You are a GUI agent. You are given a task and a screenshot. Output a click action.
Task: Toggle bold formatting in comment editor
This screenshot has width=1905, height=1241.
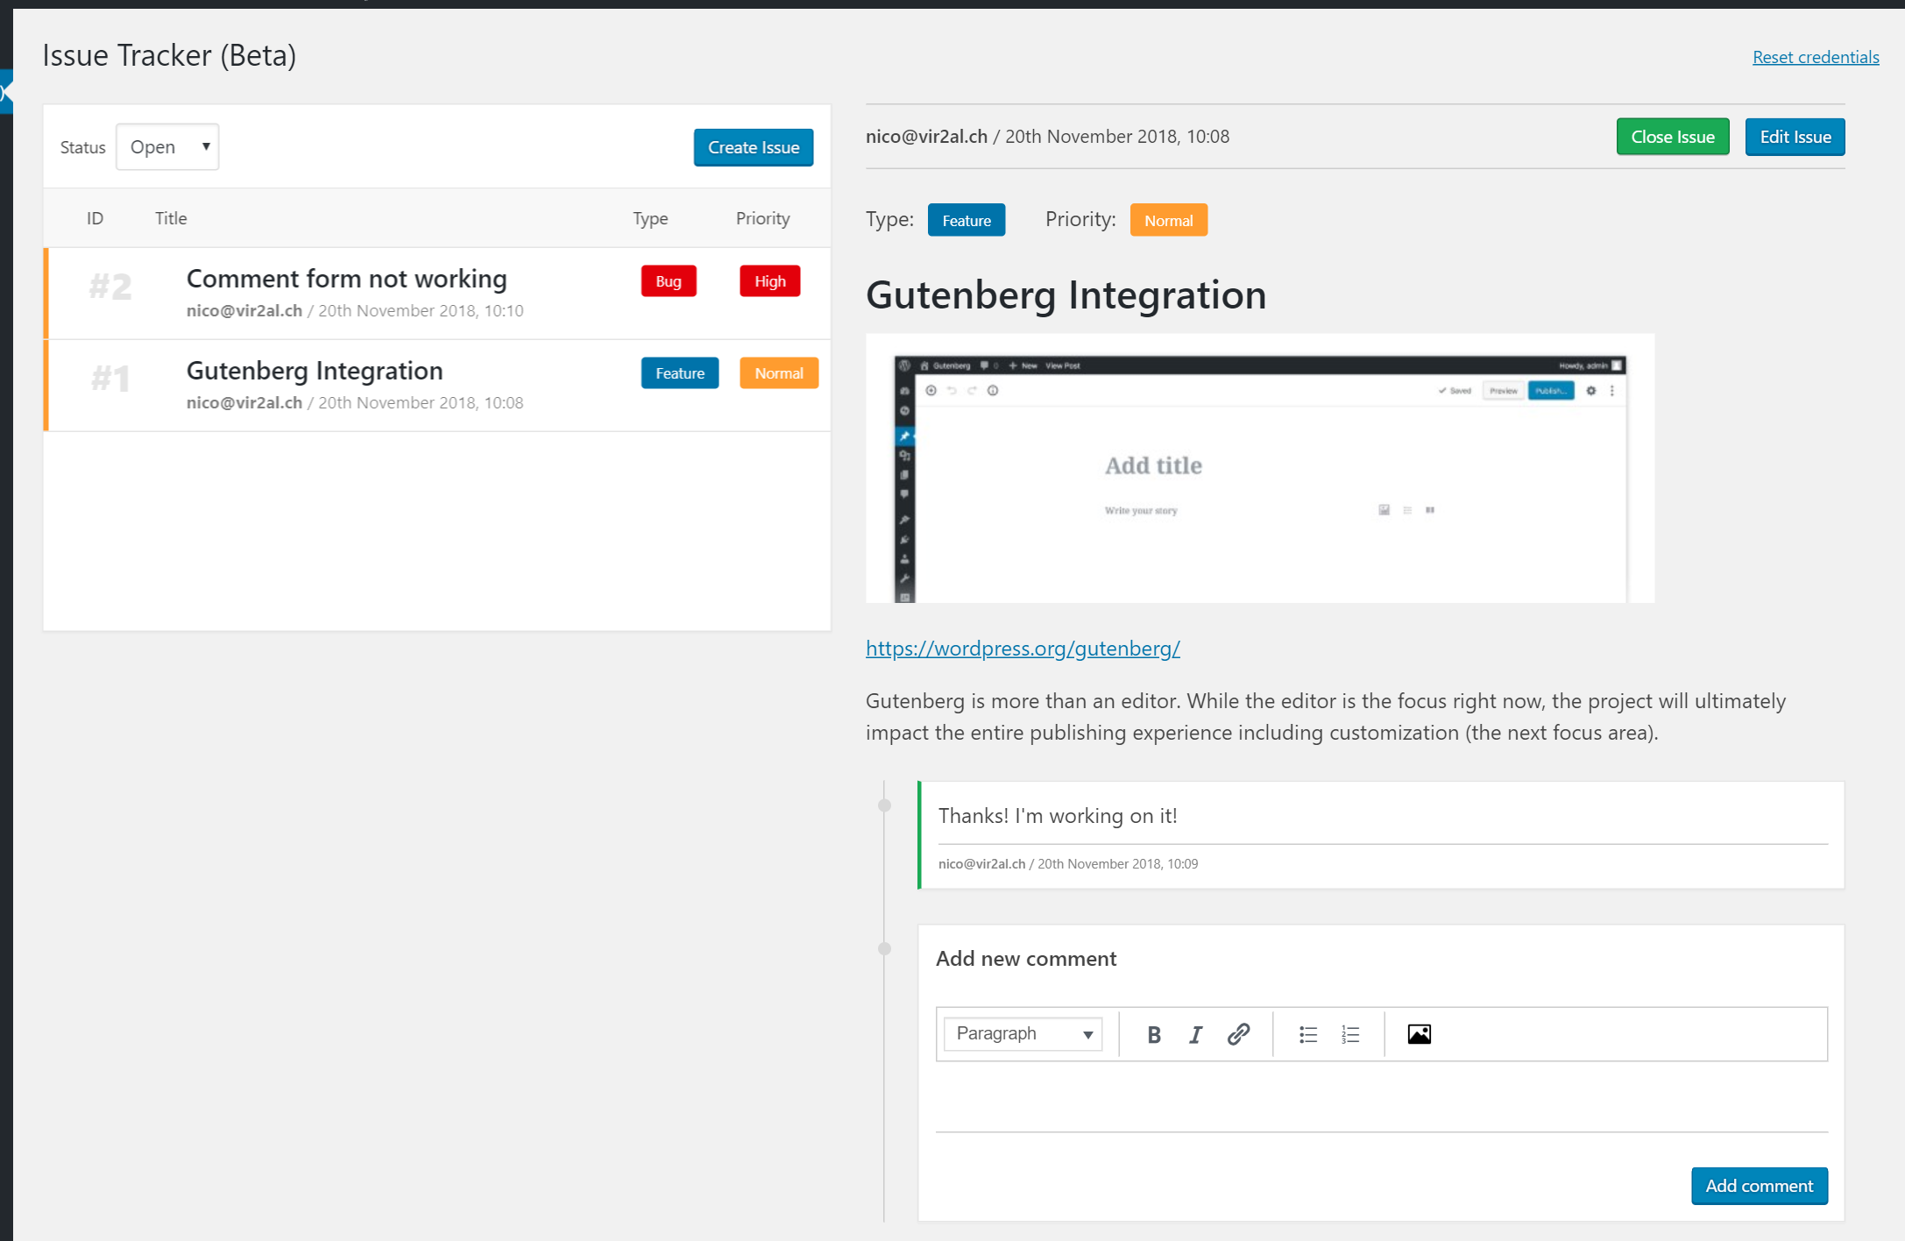point(1153,1034)
